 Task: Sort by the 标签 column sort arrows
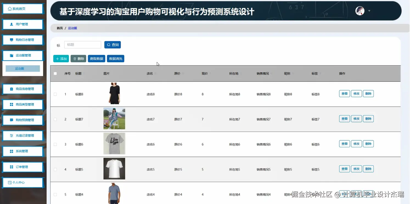(321, 73)
